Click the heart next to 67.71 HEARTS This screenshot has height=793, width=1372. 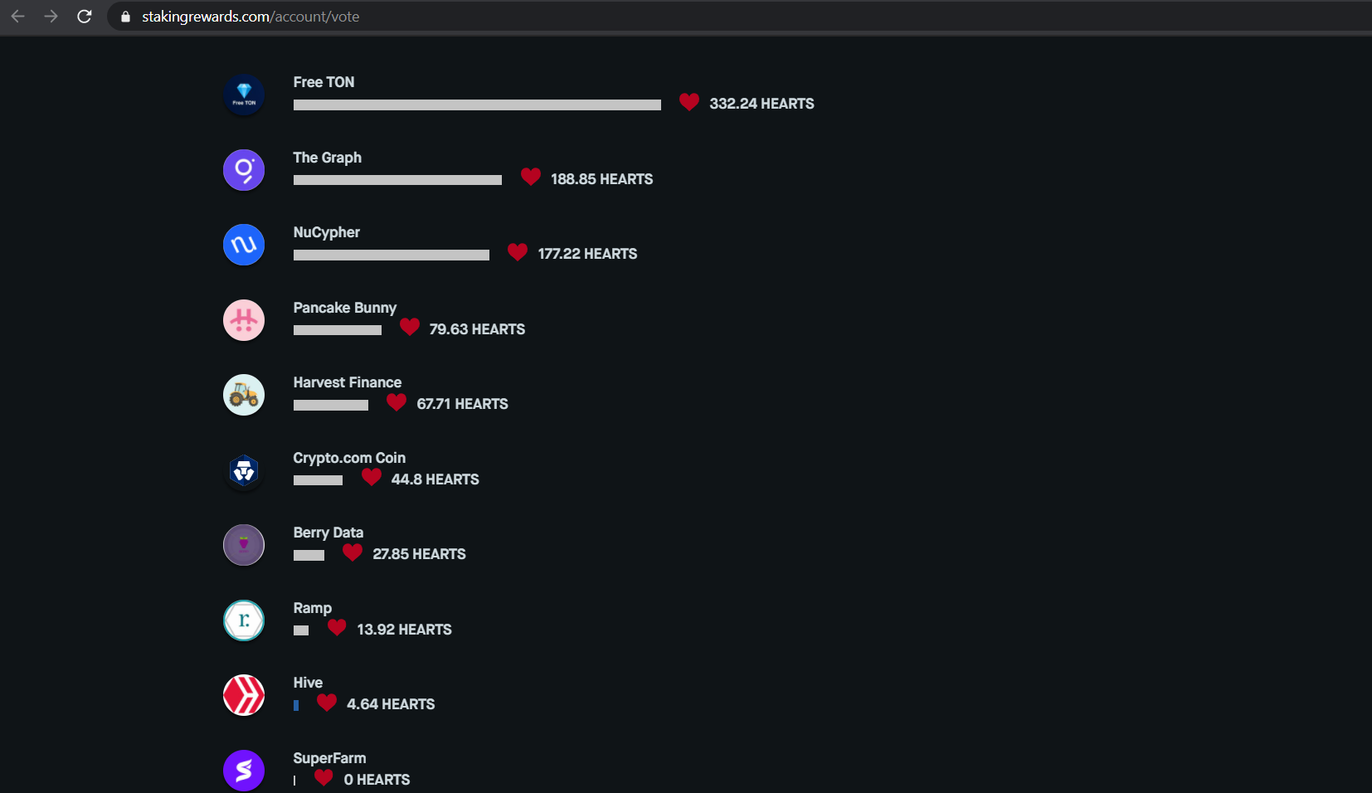(397, 402)
